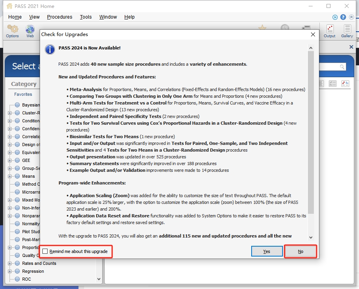The width and height of the screenshot is (359, 289).
Task: Click the clock icon in the toolbar
Action: pyautogui.click(x=285, y=27)
